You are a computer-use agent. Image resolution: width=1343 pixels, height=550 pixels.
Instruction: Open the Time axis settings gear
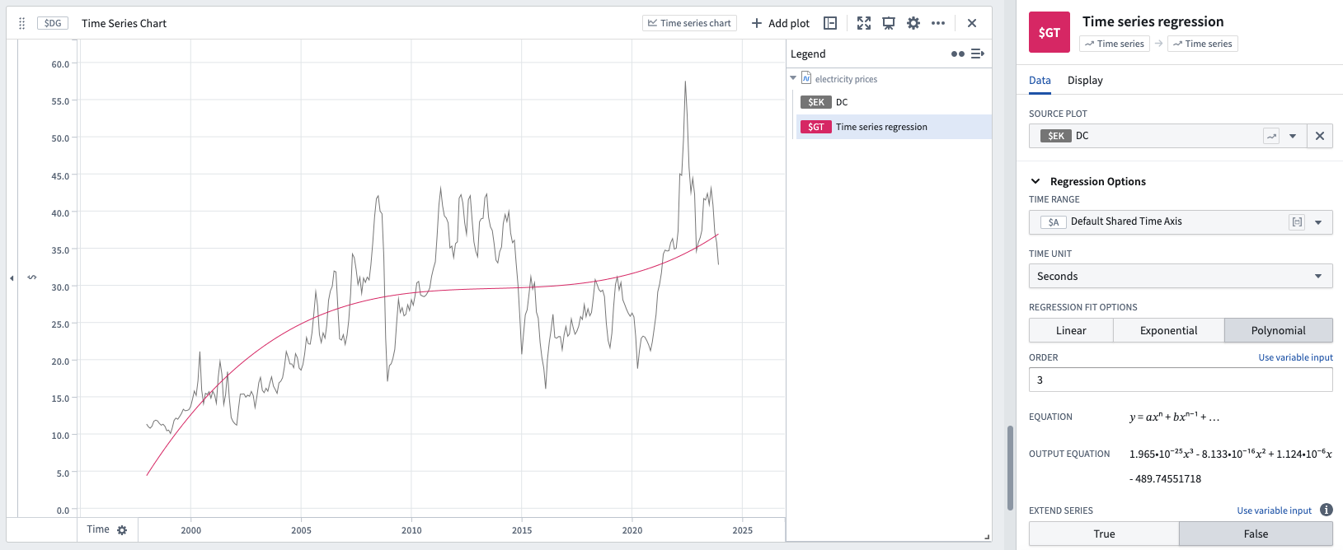pyautogui.click(x=122, y=530)
